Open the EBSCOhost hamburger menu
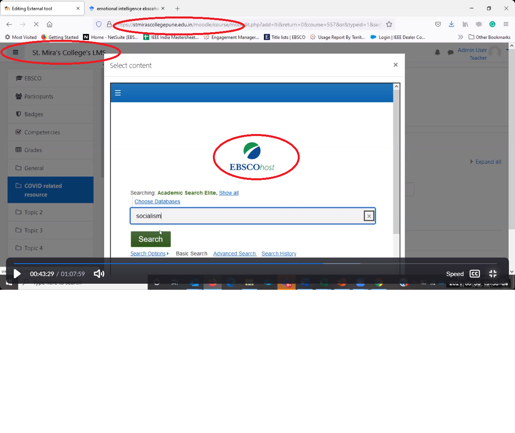This screenshot has height=433, width=515. tap(118, 93)
